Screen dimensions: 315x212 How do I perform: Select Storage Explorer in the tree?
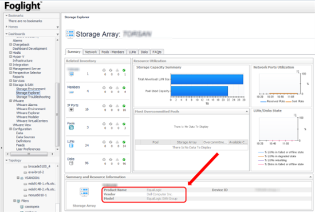tap(28, 93)
